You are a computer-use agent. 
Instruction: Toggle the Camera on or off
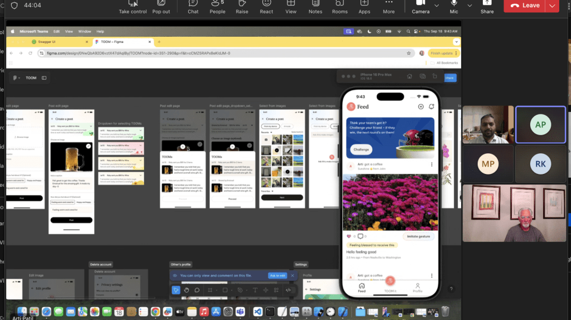[x=420, y=6]
